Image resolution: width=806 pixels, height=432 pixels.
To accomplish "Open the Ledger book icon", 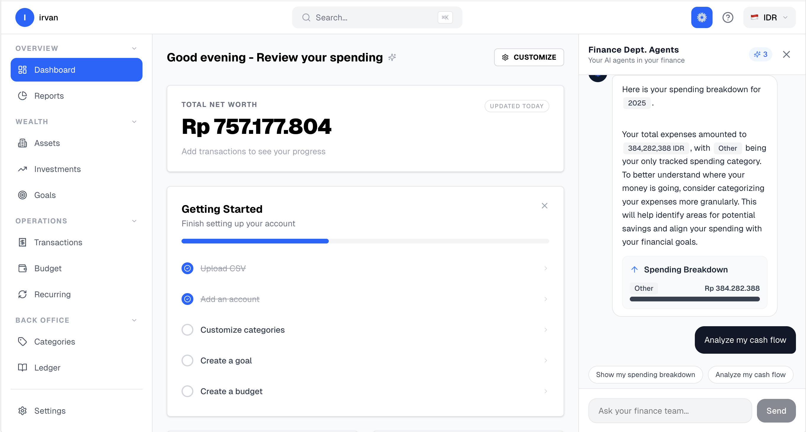I will pyautogui.click(x=22, y=368).
